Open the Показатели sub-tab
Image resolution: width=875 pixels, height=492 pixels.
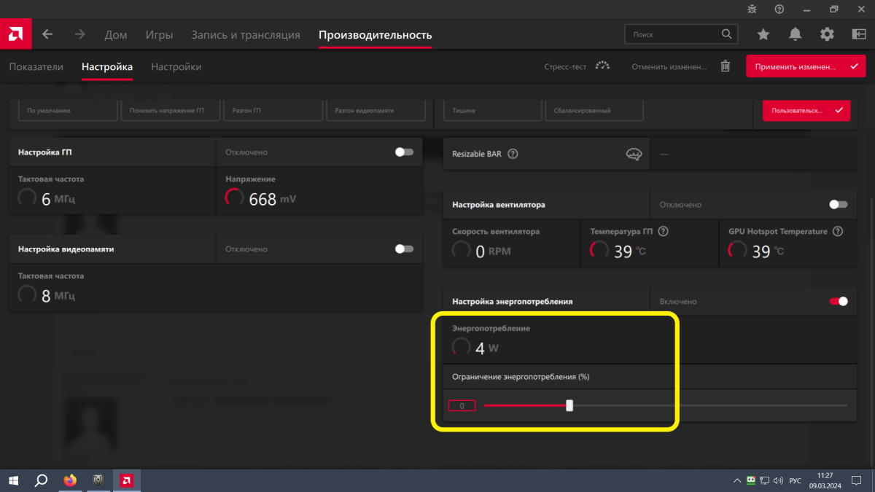click(x=36, y=67)
